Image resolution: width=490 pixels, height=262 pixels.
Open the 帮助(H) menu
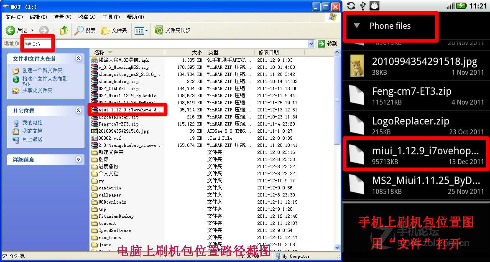click(x=135, y=17)
